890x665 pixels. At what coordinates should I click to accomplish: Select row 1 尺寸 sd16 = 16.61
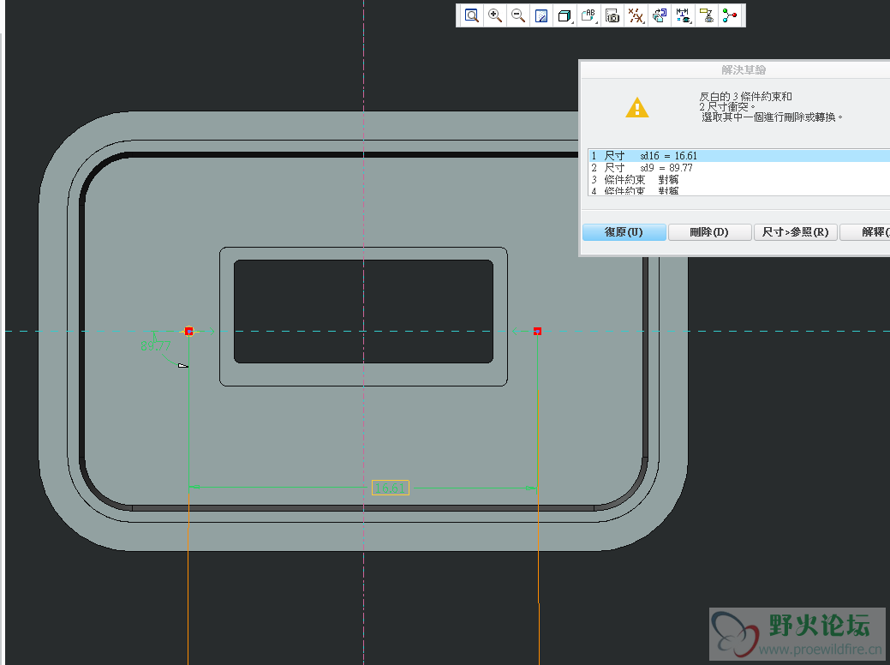pos(739,156)
